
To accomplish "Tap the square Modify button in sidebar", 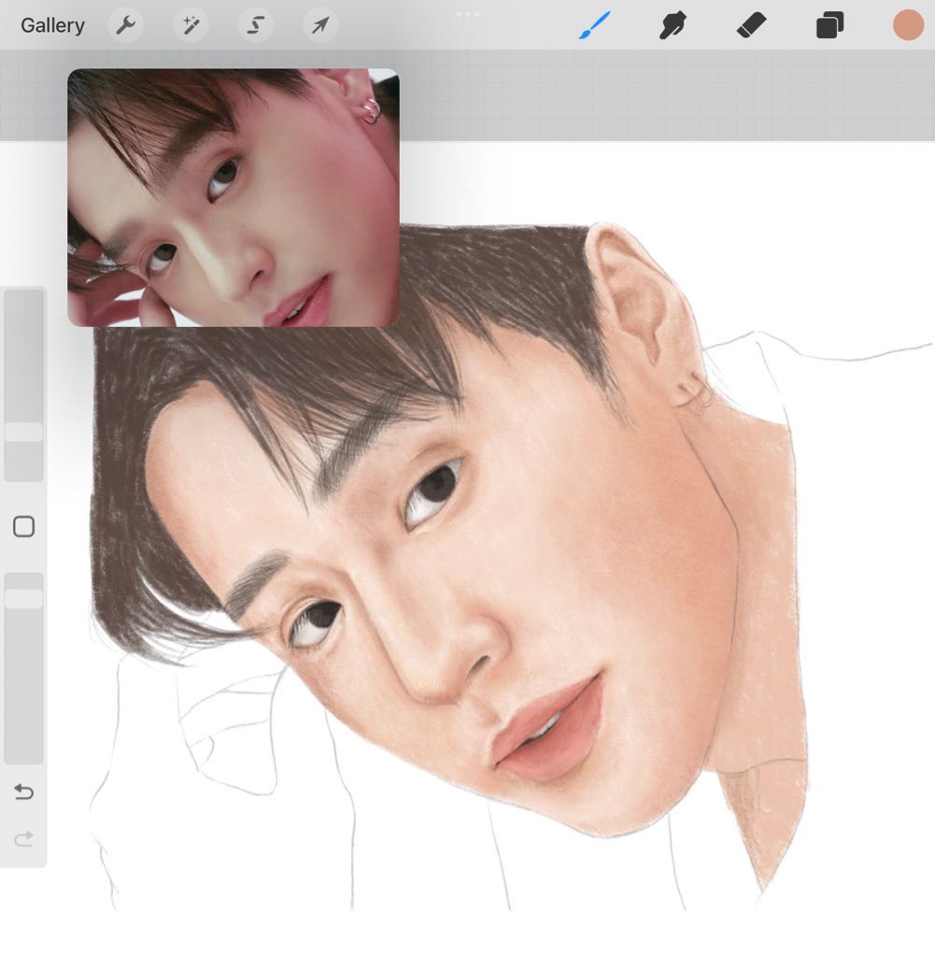I will (23, 527).
